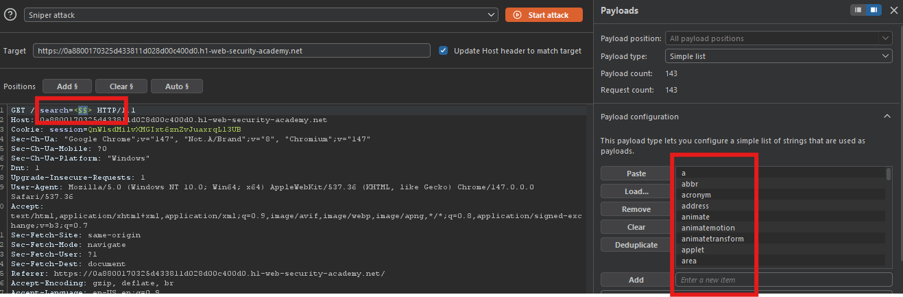Select payload 'abbr' in the list

pyautogui.click(x=780, y=184)
